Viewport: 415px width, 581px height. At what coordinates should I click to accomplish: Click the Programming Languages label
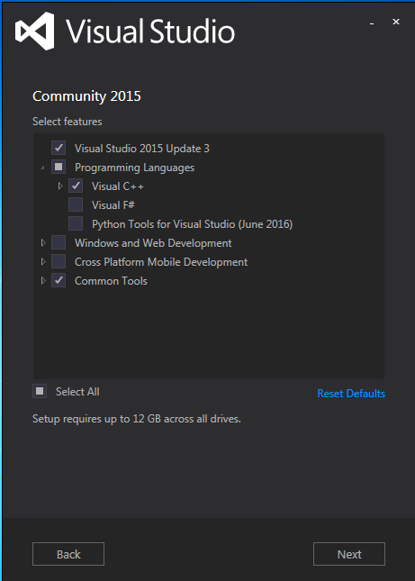pyautogui.click(x=134, y=168)
